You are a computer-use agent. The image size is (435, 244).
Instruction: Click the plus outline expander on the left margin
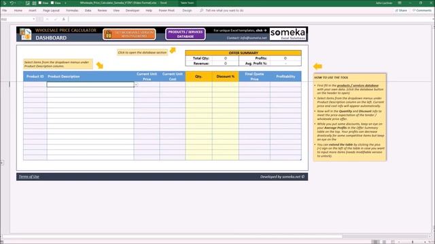(1, 163)
